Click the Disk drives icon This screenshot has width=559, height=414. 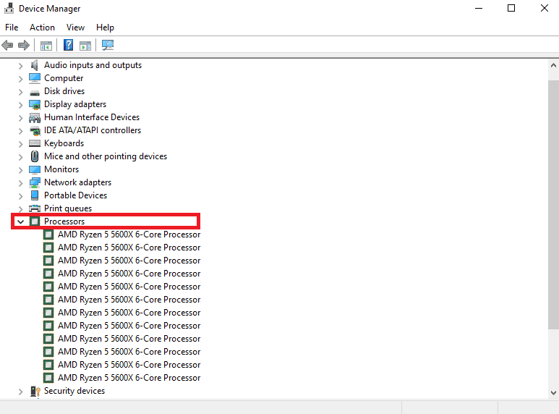[x=35, y=93]
